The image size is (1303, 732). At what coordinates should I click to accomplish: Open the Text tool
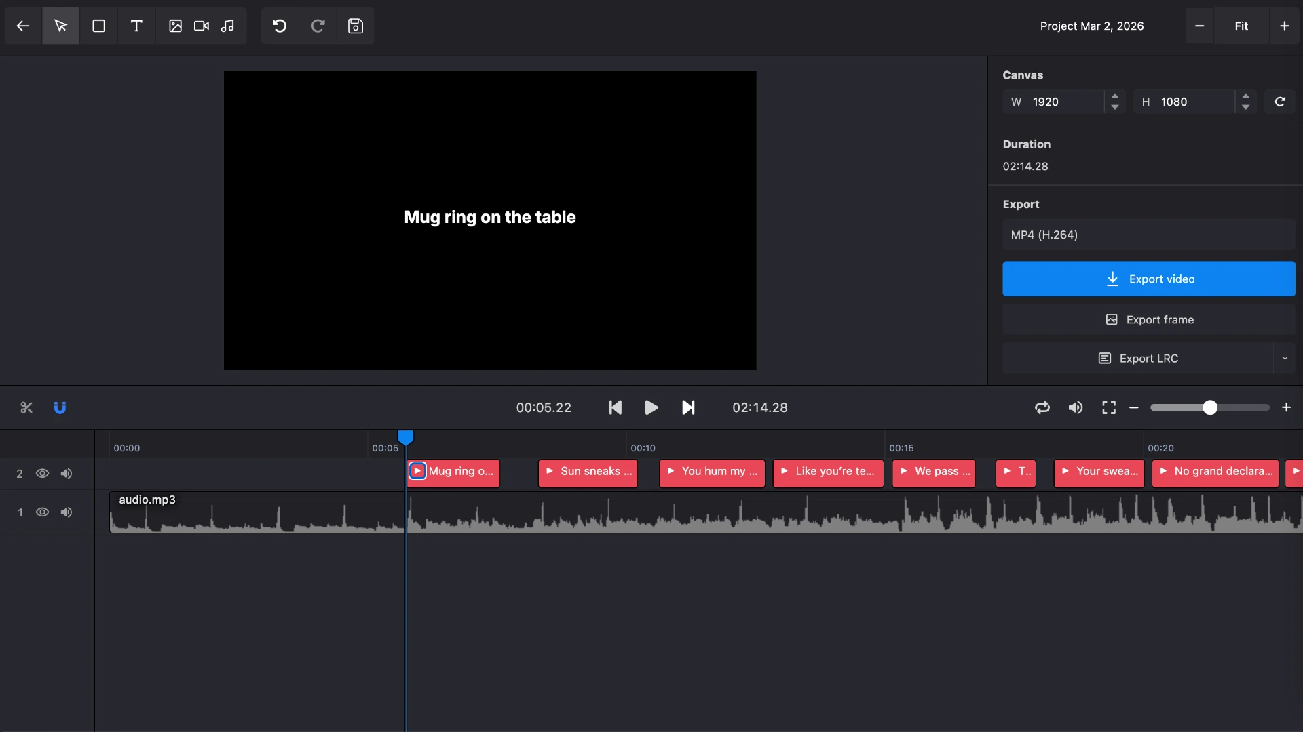[136, 26]
